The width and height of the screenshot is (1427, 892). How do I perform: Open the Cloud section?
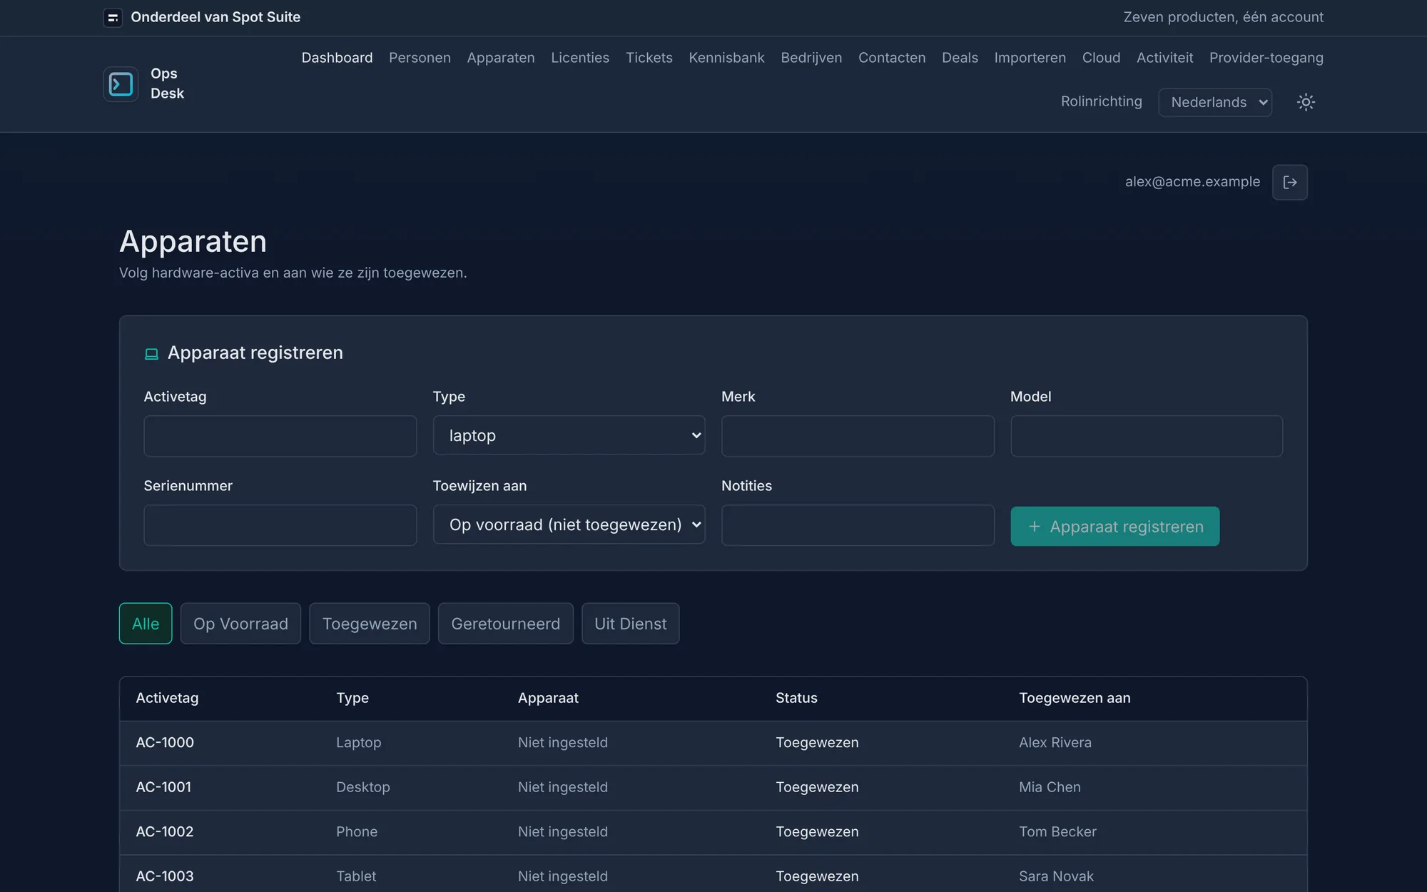[x=1101, y=58]
